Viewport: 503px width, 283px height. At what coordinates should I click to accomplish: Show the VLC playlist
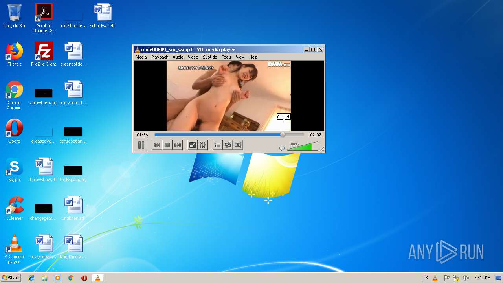[217, 145]
